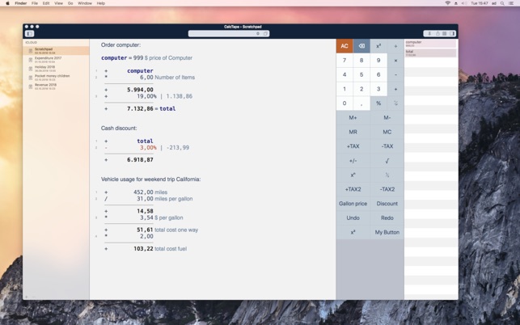The image size is (520, 325).
Task: Click the Spotlight search icon in menu bar
Action: pos(502,3)
